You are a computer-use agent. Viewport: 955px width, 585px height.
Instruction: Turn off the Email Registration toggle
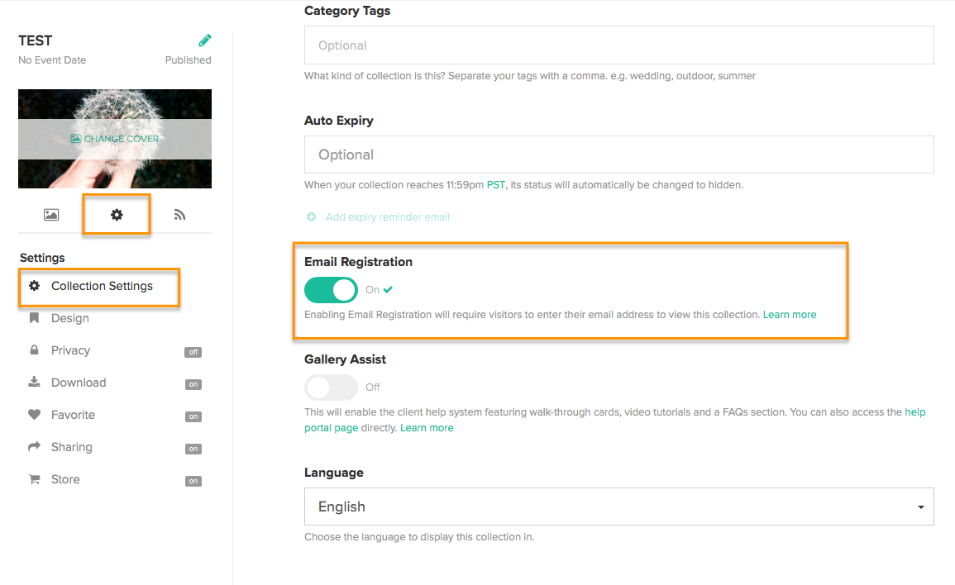pyautogui.click(x=331, y=290)
